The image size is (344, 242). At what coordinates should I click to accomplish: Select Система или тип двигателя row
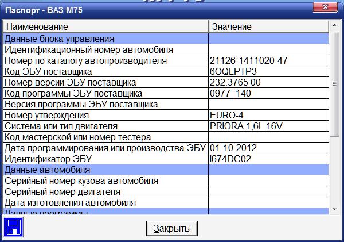[166, 126]
